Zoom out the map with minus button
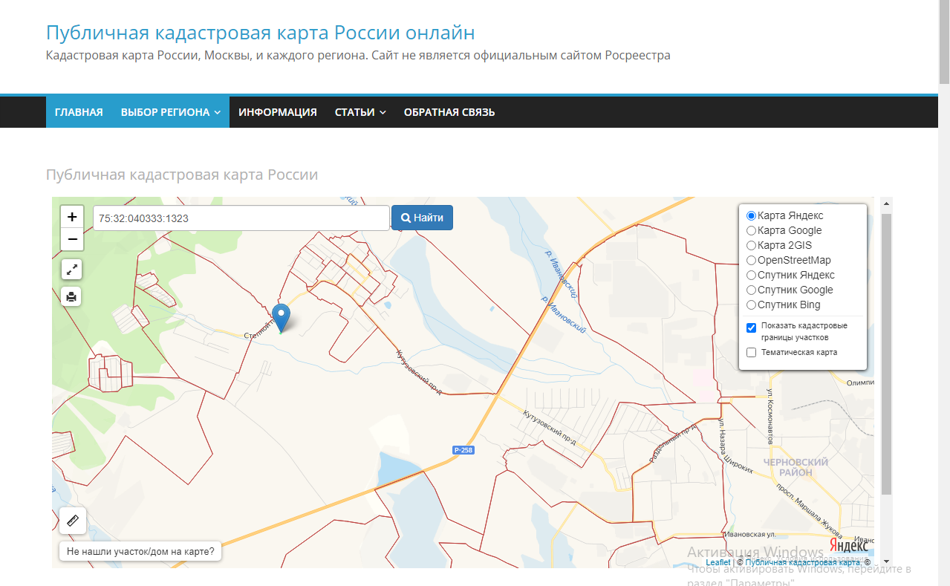950x586 pixels. [x=72, y=239]
